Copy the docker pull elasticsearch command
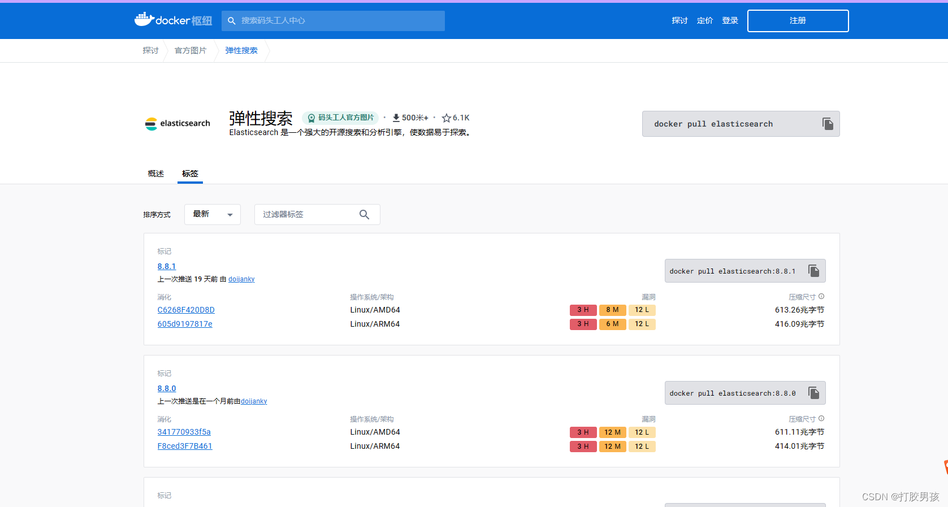 tap(828, 124)
